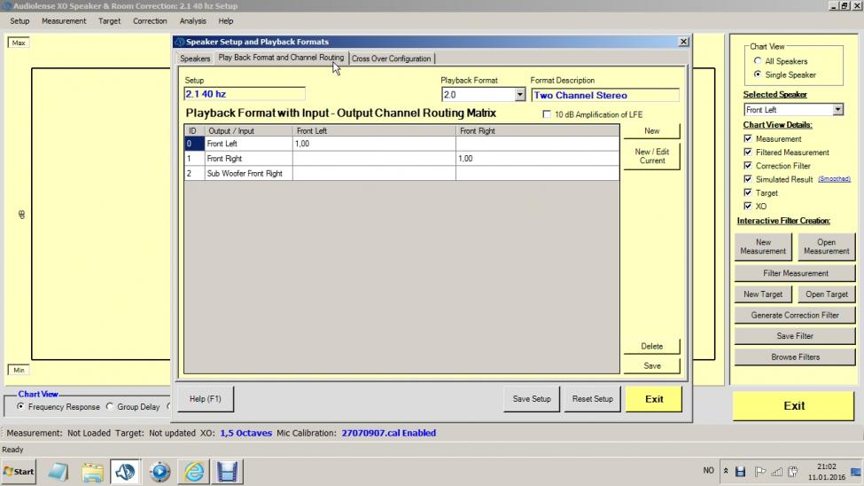Image resolution: width=864 pixels, height=486 pixels.
Task: Click the Format Description field
Action: pyautogui.click(x=605, y=95)
